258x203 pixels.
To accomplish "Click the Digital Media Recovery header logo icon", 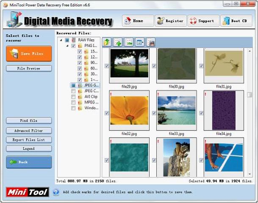I will coord(14,19).
